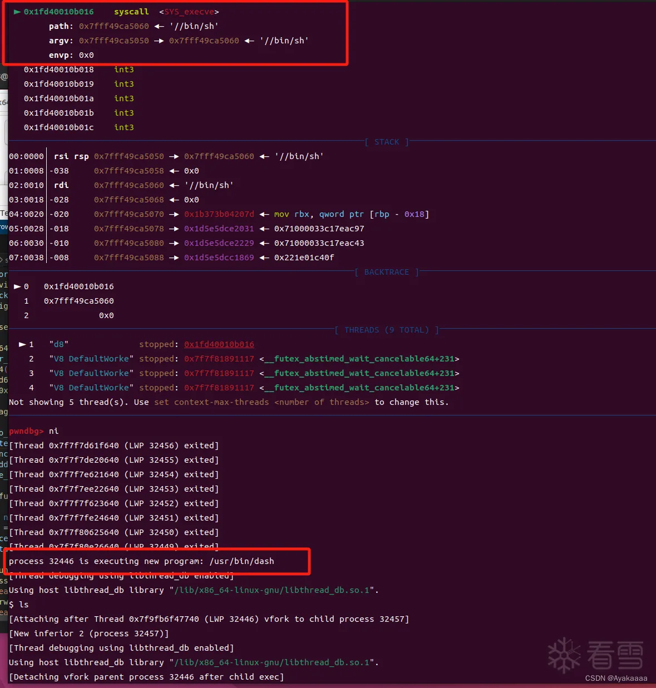Click the BACKTRACE section header

pyautogui.click(x=387, y=272)
